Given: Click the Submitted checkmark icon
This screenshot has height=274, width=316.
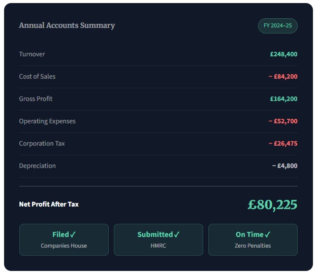Looking at the screenshot, I should coord(177,234).
